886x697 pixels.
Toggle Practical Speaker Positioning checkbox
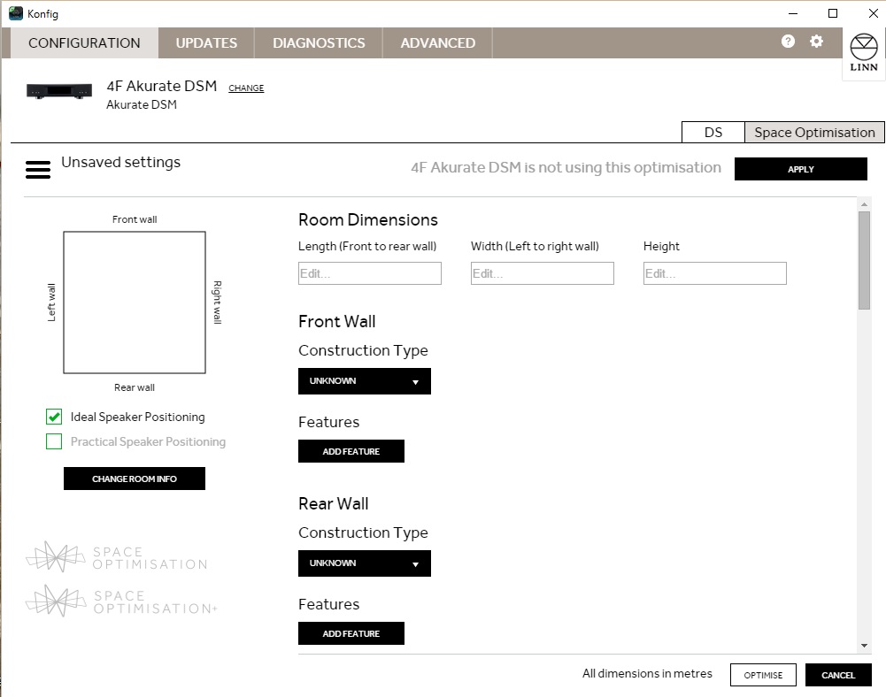pos(54,441)
